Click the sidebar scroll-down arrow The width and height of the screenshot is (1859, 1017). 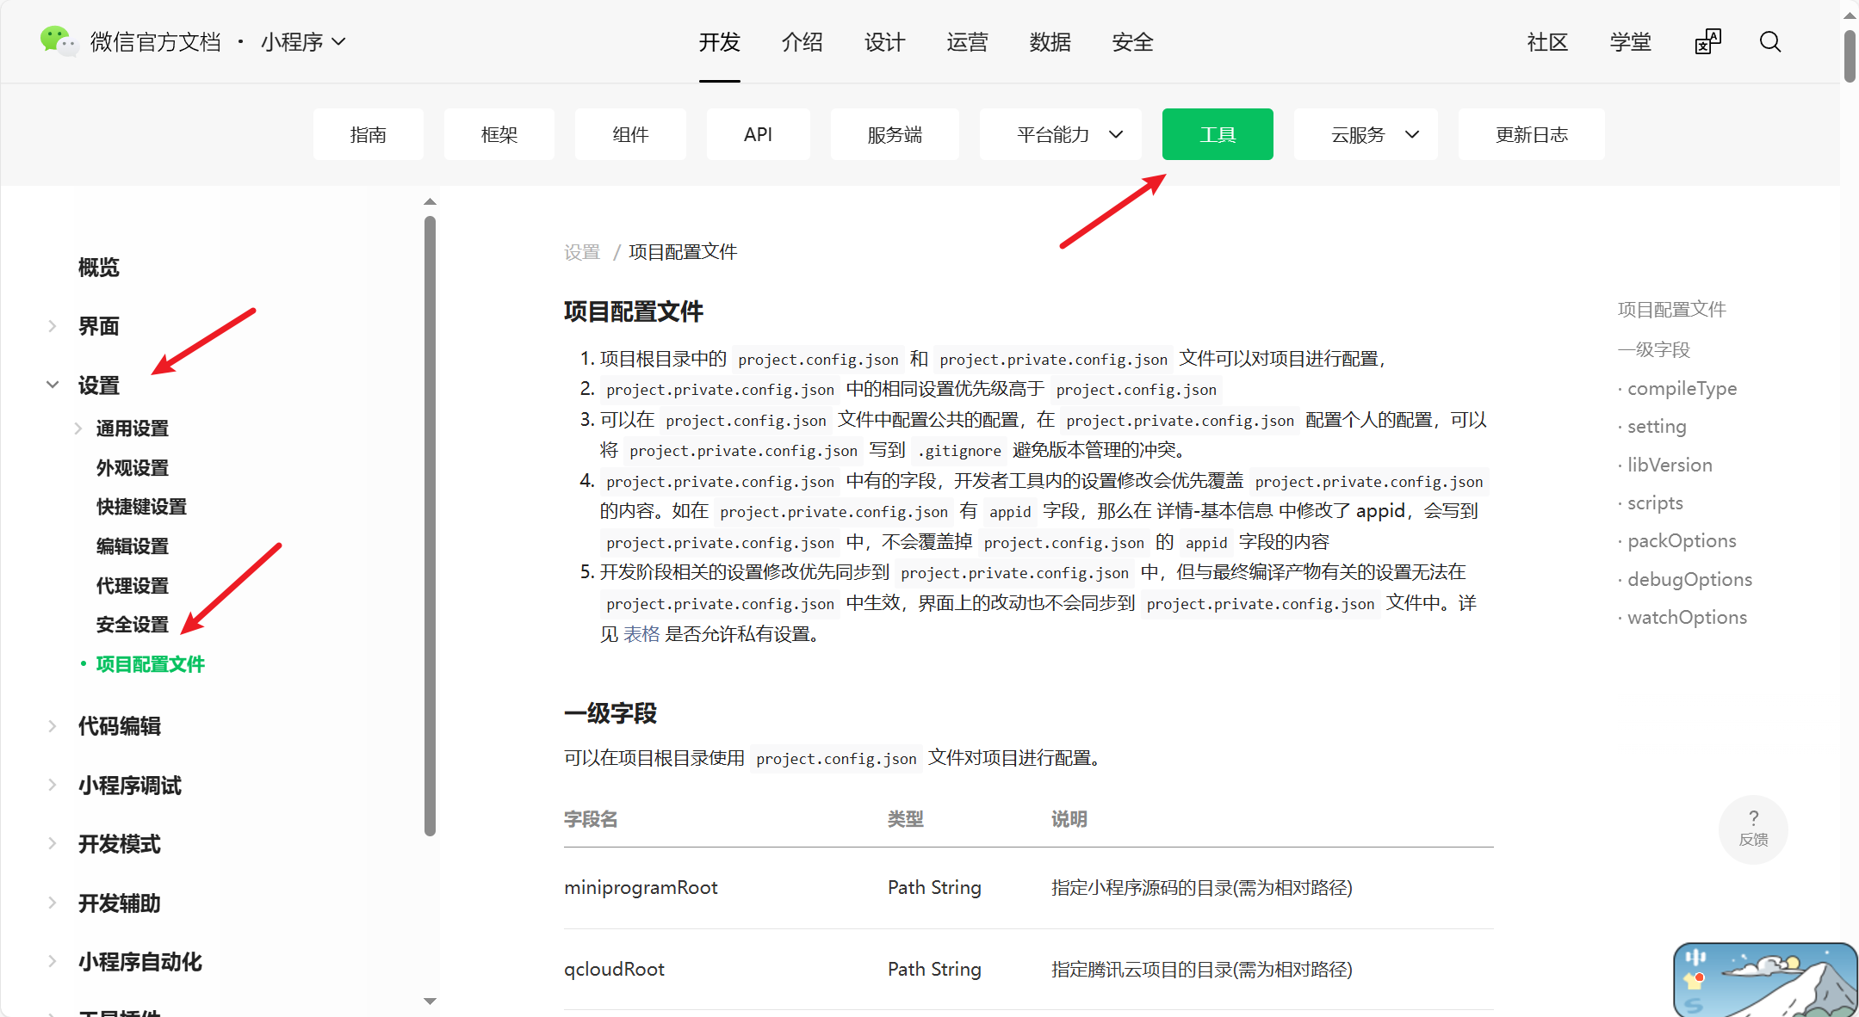pyautogui.click(x=430, y=1001)
